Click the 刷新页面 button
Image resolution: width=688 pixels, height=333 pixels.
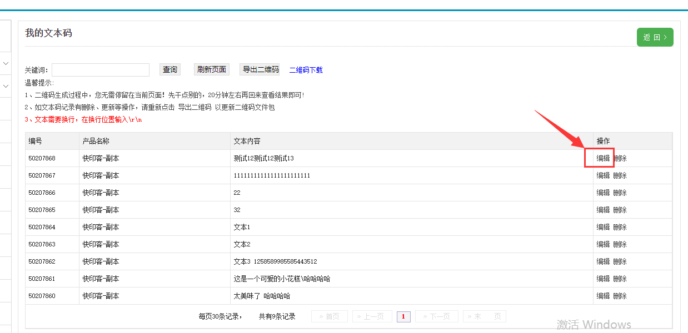tap(212, 69)
